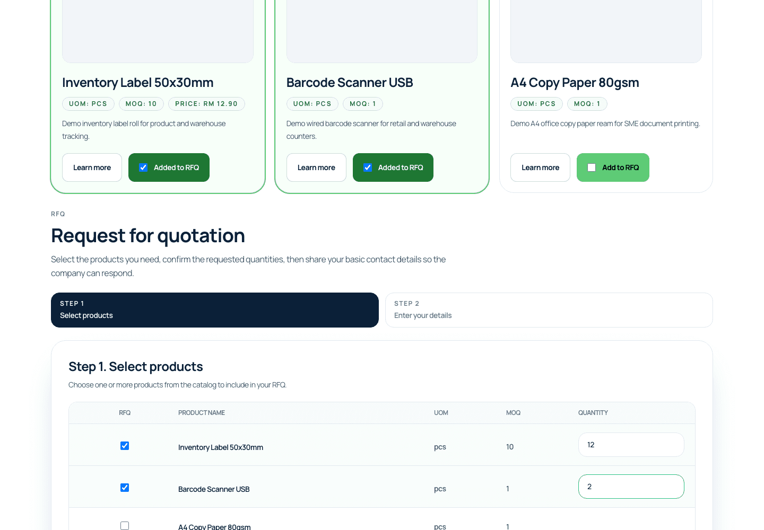Click the Inventory Label 50x30mm image placeholder
Viewport: 764px width, 530px height.
(158, 31)
